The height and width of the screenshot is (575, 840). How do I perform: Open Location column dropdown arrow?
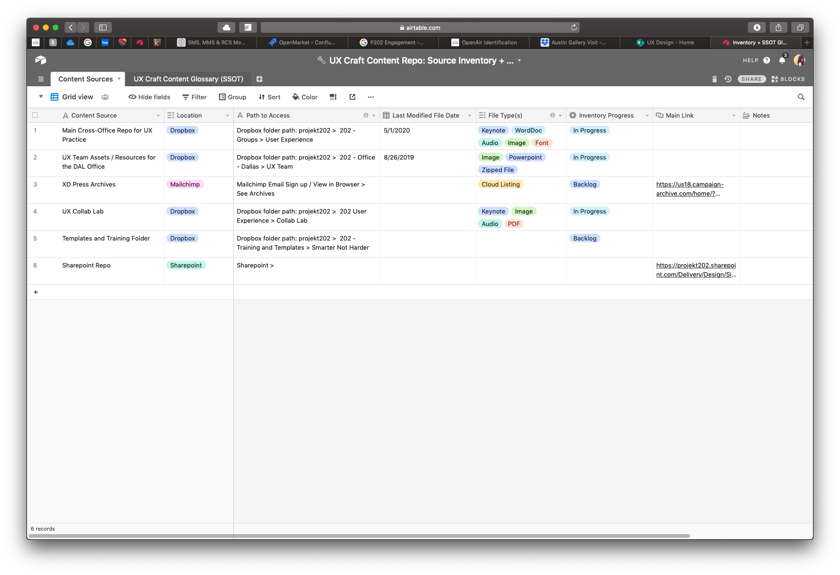[x=228, y=116]
